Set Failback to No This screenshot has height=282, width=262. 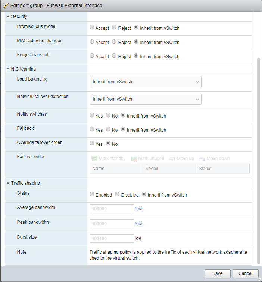(x=108, y=129)
